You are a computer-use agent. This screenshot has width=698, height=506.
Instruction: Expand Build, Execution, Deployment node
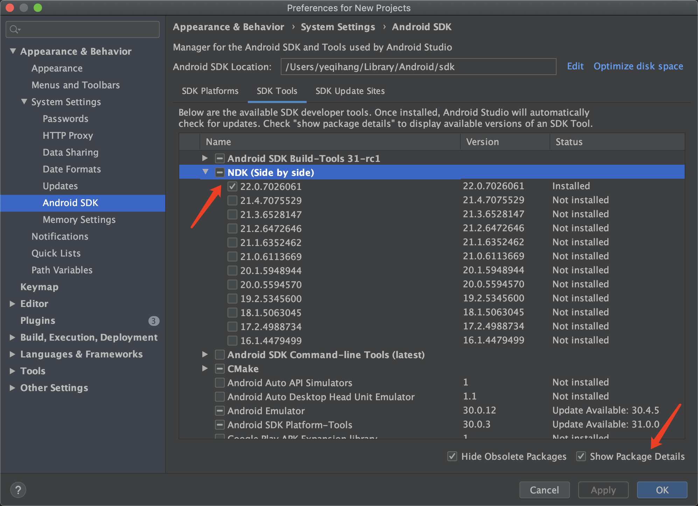pos(13,337)
